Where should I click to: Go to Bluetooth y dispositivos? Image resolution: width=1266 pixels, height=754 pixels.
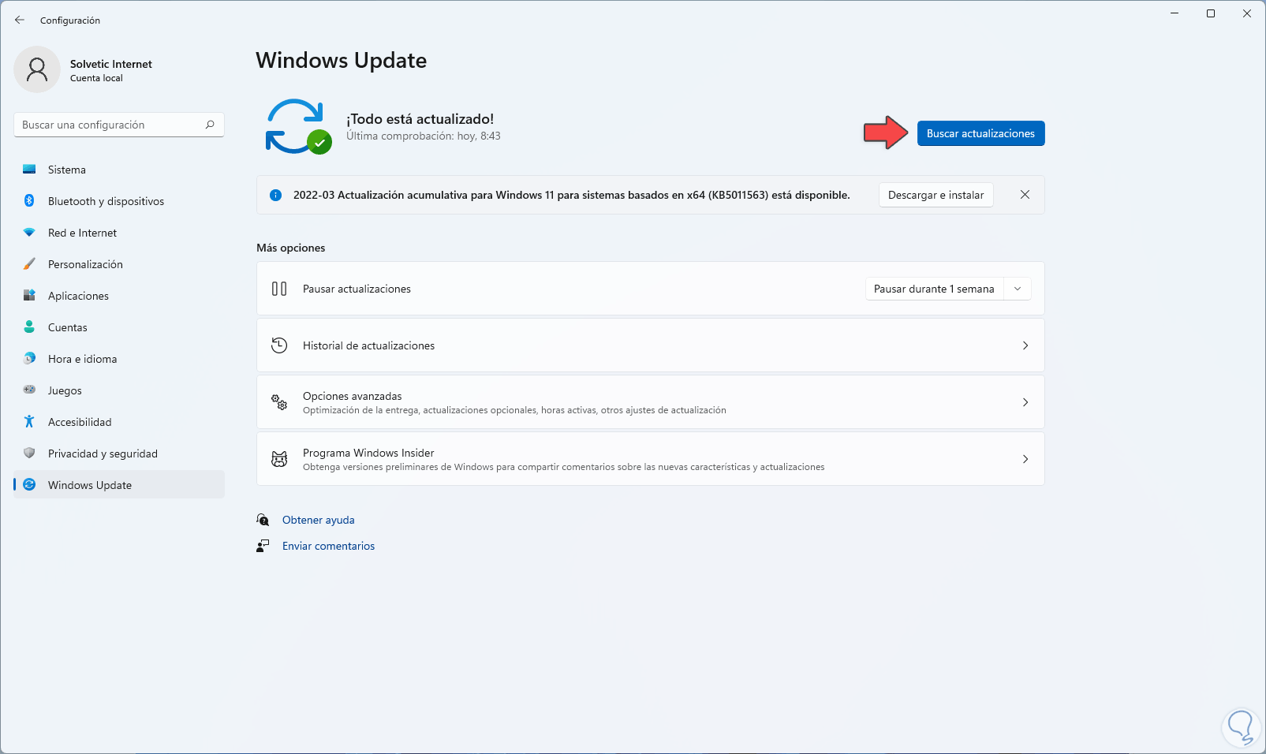coord(119,201)
